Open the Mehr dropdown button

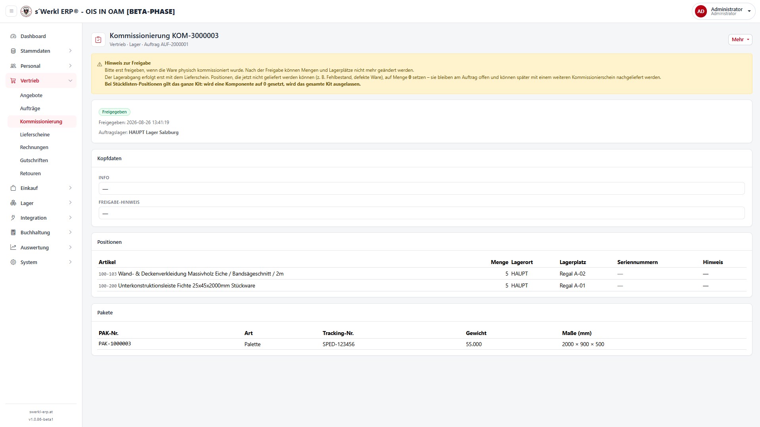click(x=740, y=40)
